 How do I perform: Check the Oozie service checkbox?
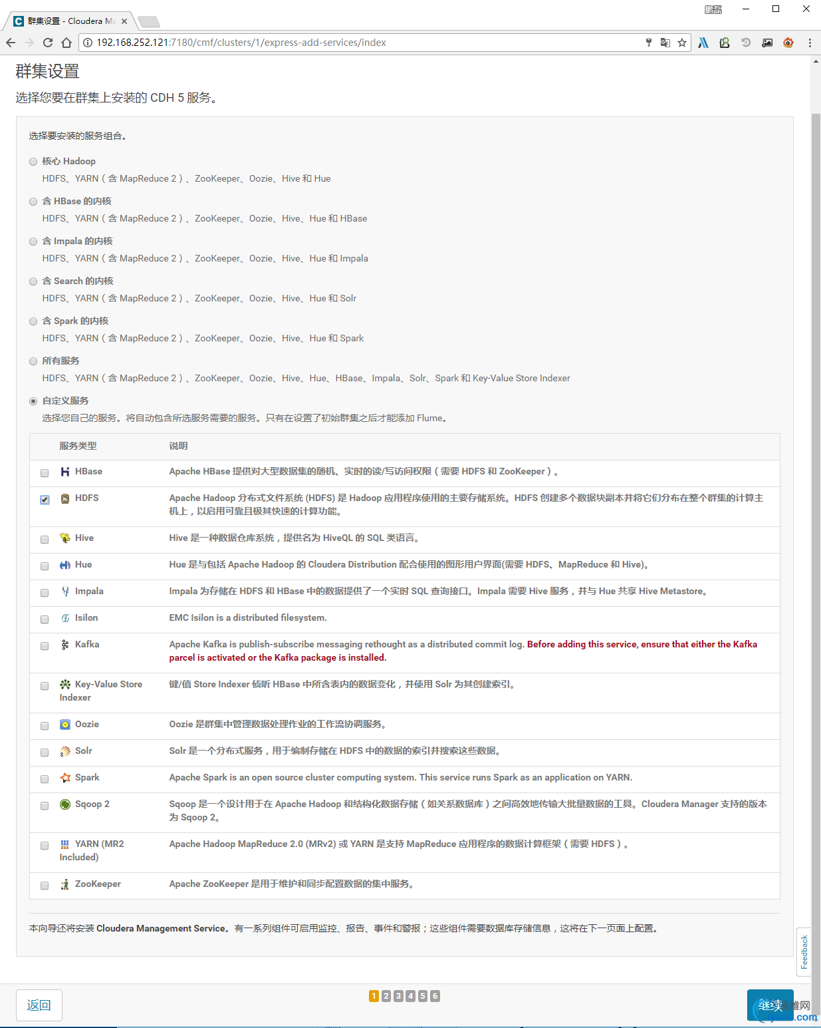click(x=45, y=726)
